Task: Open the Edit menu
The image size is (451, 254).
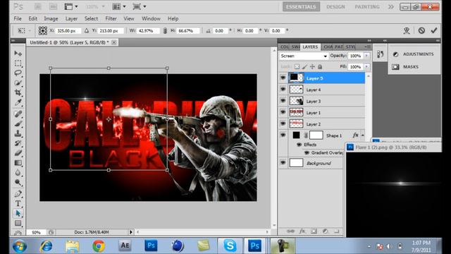Action: 33,18
